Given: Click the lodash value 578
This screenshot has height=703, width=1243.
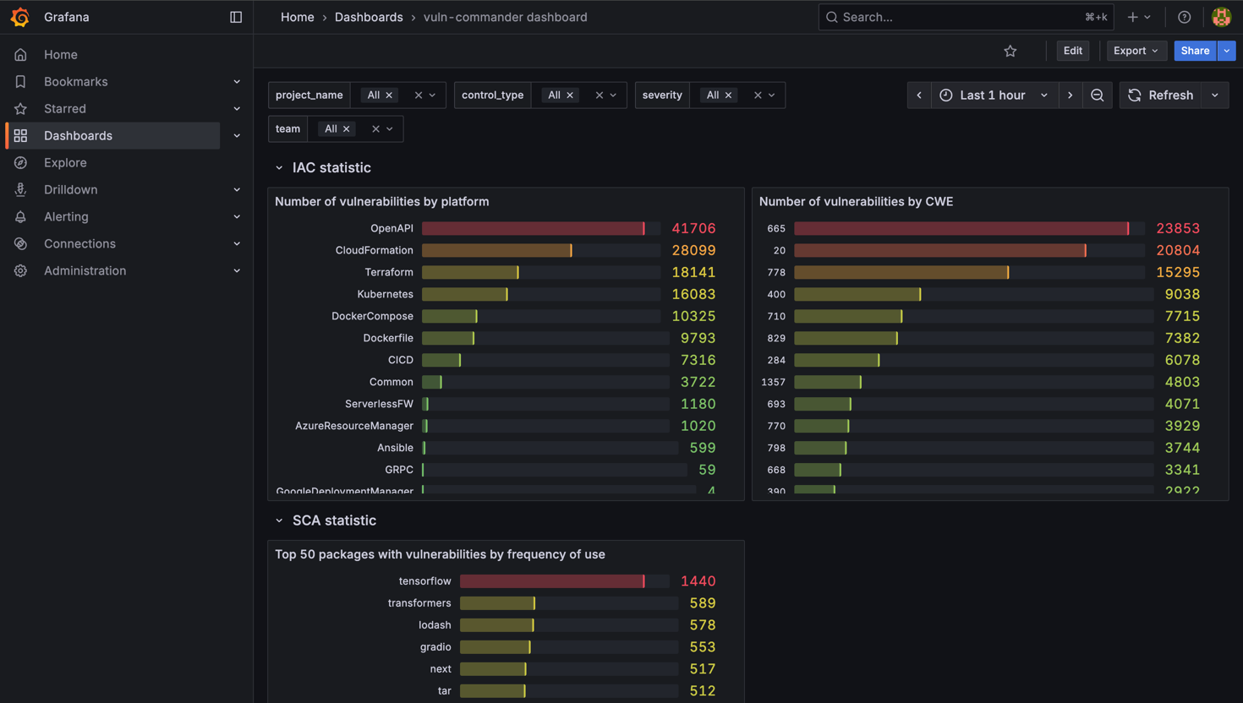Looking at the screenshot, I should point(703,625).
